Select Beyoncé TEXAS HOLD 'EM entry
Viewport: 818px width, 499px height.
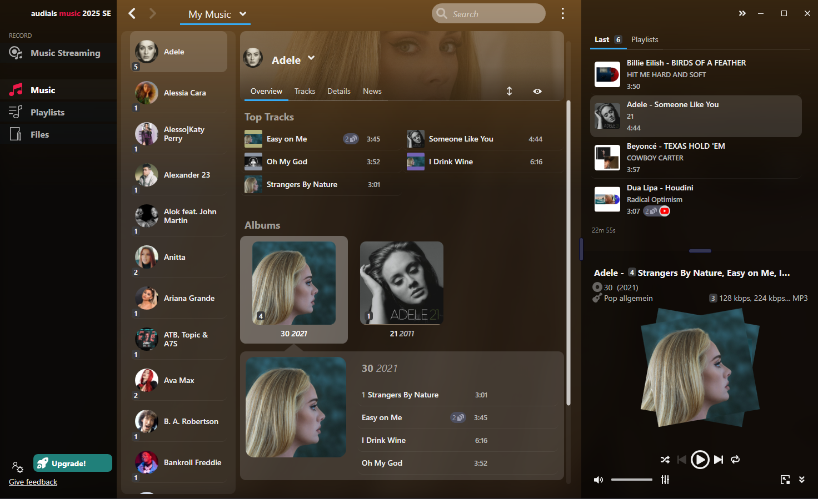tap(696, 158)
